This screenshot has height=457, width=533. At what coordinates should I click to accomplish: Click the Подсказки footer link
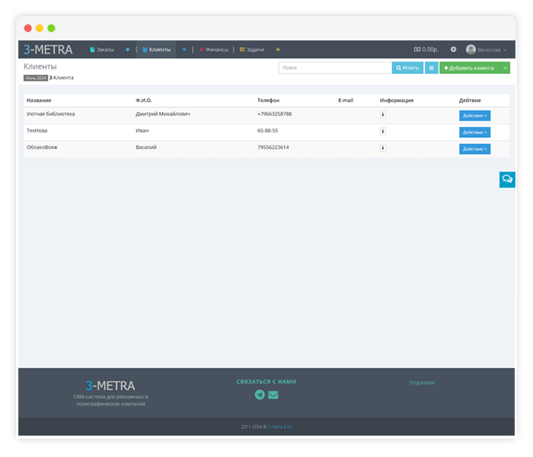422,382
